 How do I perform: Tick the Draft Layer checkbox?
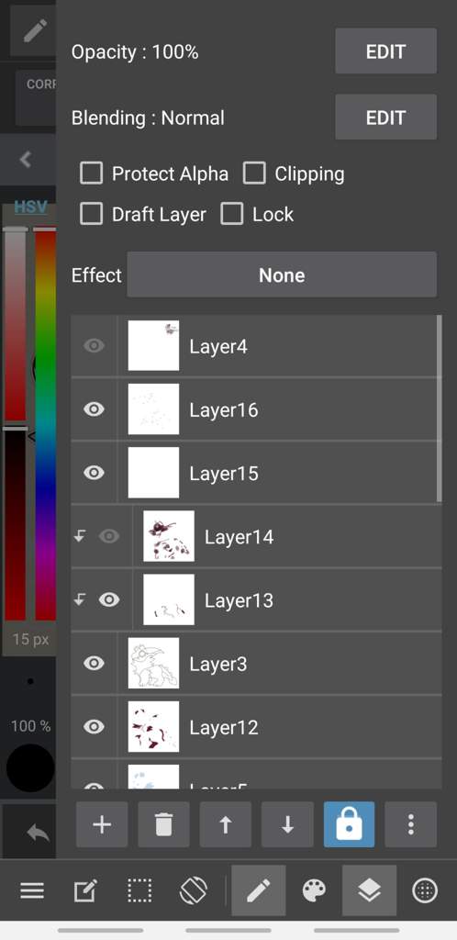(x=91, y=214)
